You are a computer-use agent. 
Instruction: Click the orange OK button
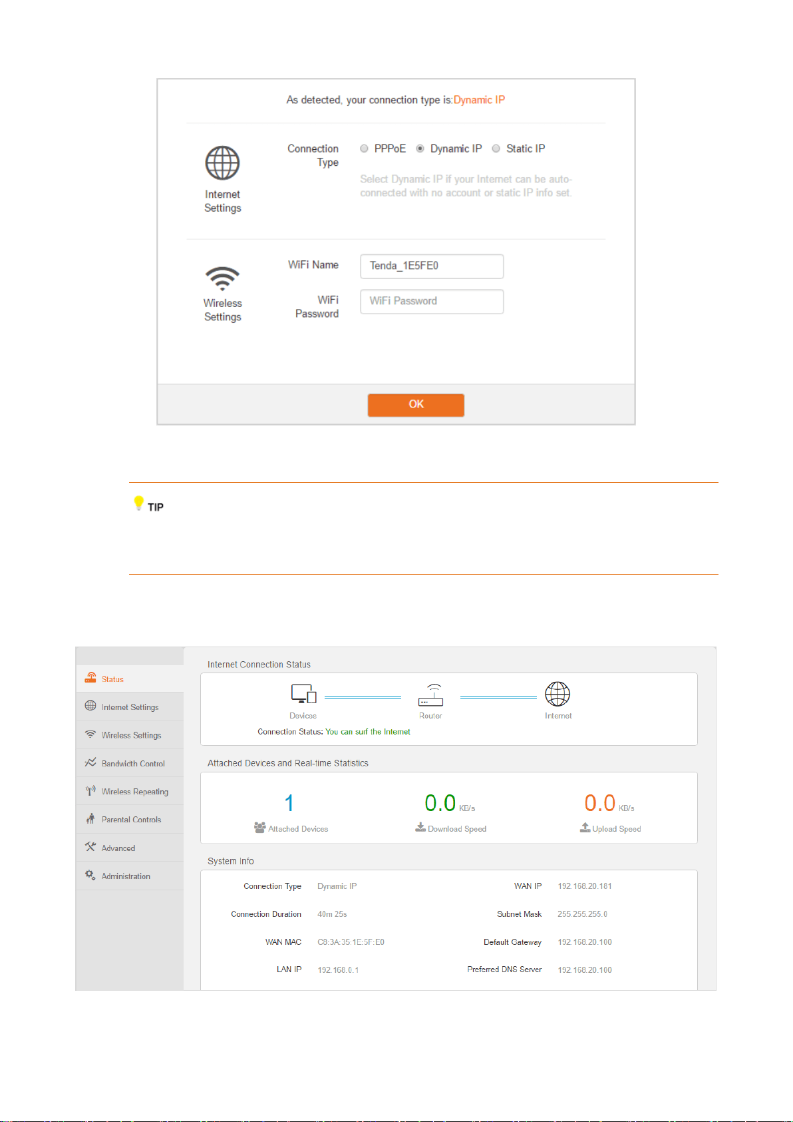pos(416,405)
